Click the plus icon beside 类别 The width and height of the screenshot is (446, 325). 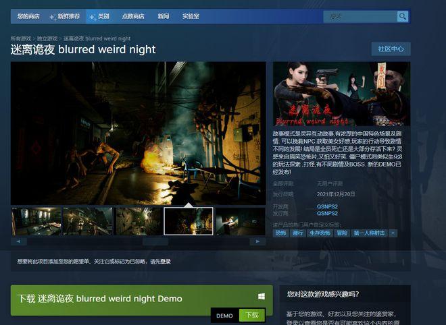92,17
